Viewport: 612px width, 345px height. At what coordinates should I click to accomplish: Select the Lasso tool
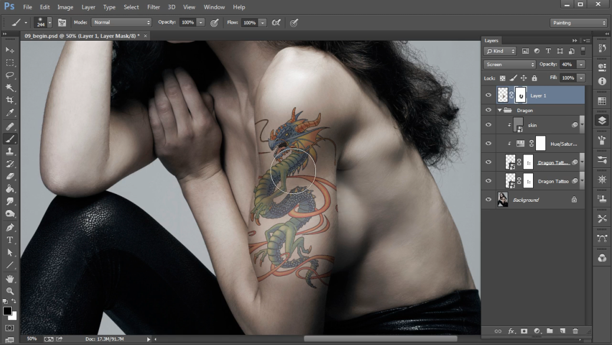(x=10, y=75)
